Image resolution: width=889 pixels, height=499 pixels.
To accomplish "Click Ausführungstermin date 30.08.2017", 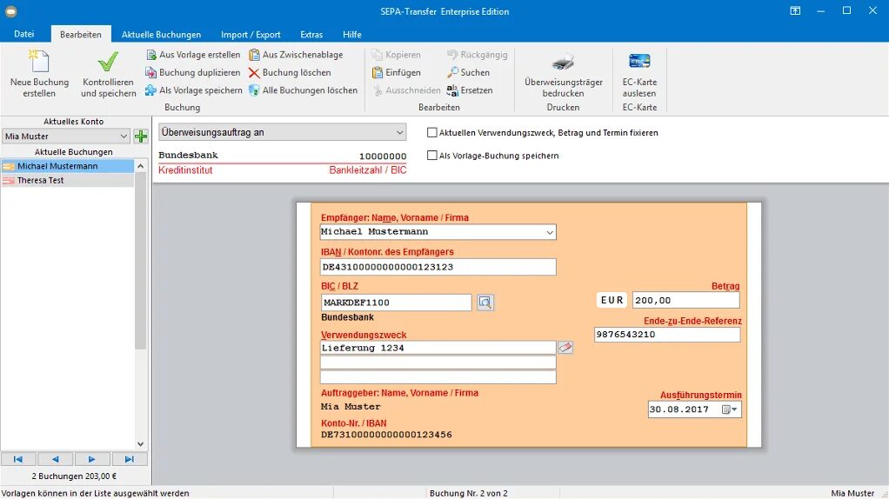I will click(679, 409).
